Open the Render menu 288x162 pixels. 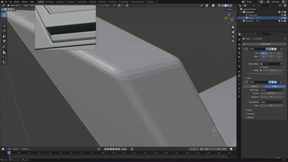(17, 2)
